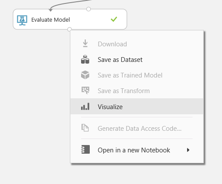Click the Evaluate Model node label

point(51,20)
